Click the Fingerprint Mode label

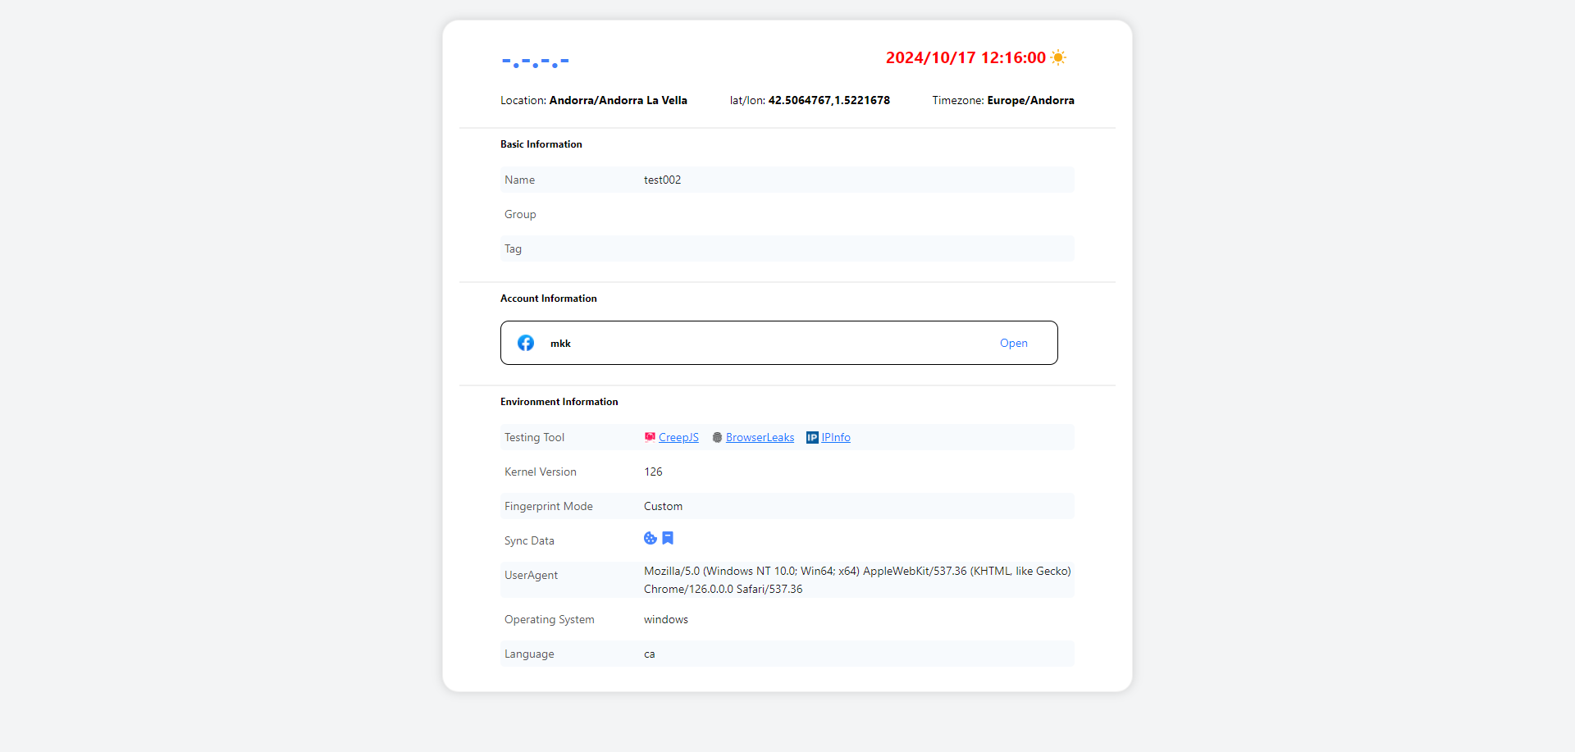tap(549, 506)
